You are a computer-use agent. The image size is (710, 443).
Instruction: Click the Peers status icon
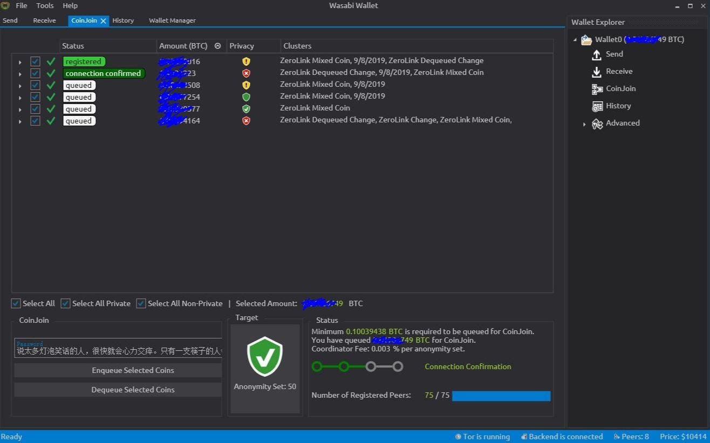[616, 437]
